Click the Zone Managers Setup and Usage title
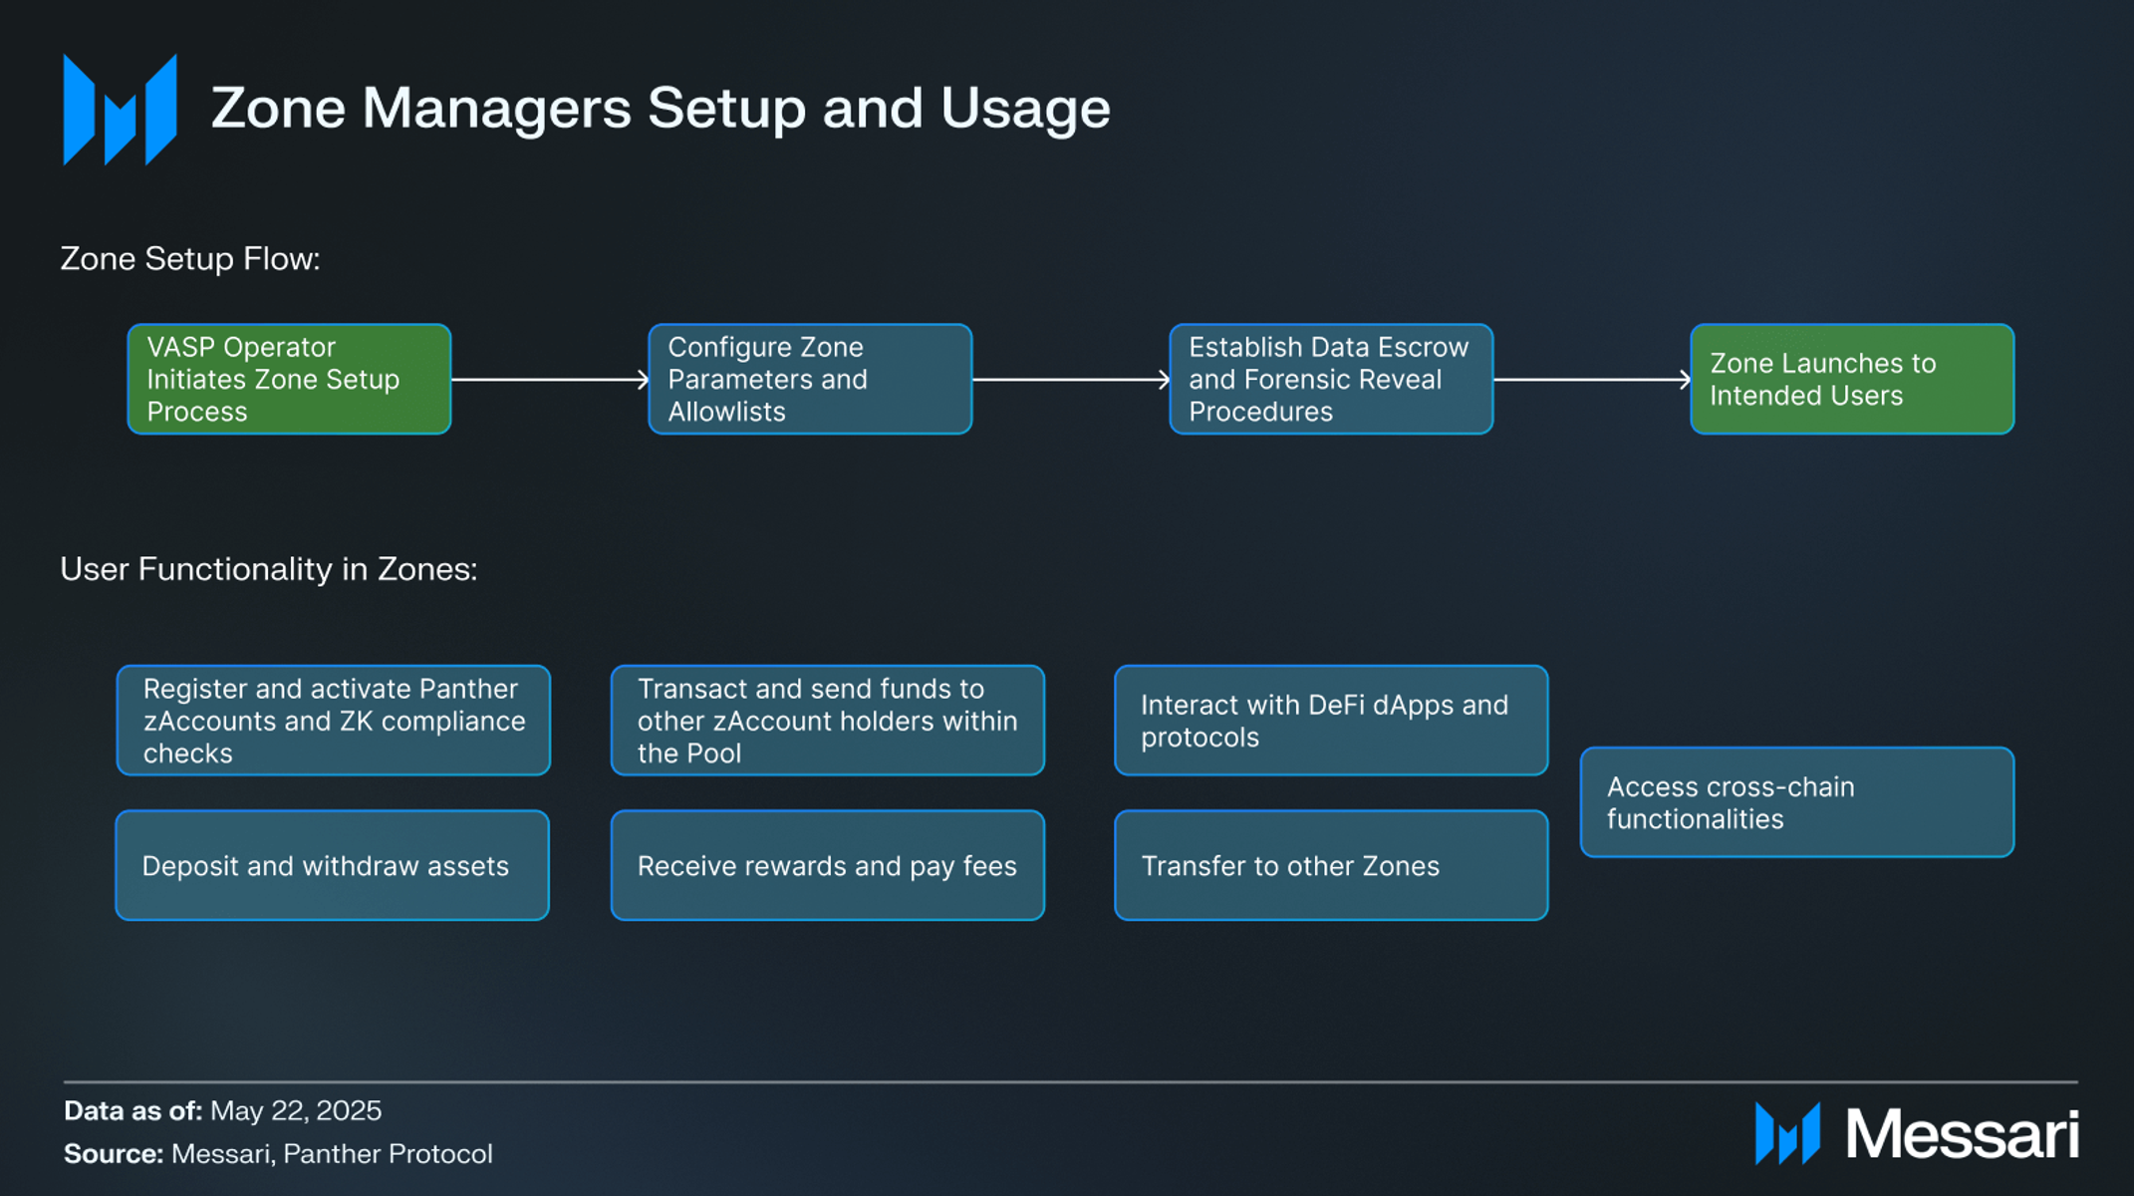 [x=661, y=108]
